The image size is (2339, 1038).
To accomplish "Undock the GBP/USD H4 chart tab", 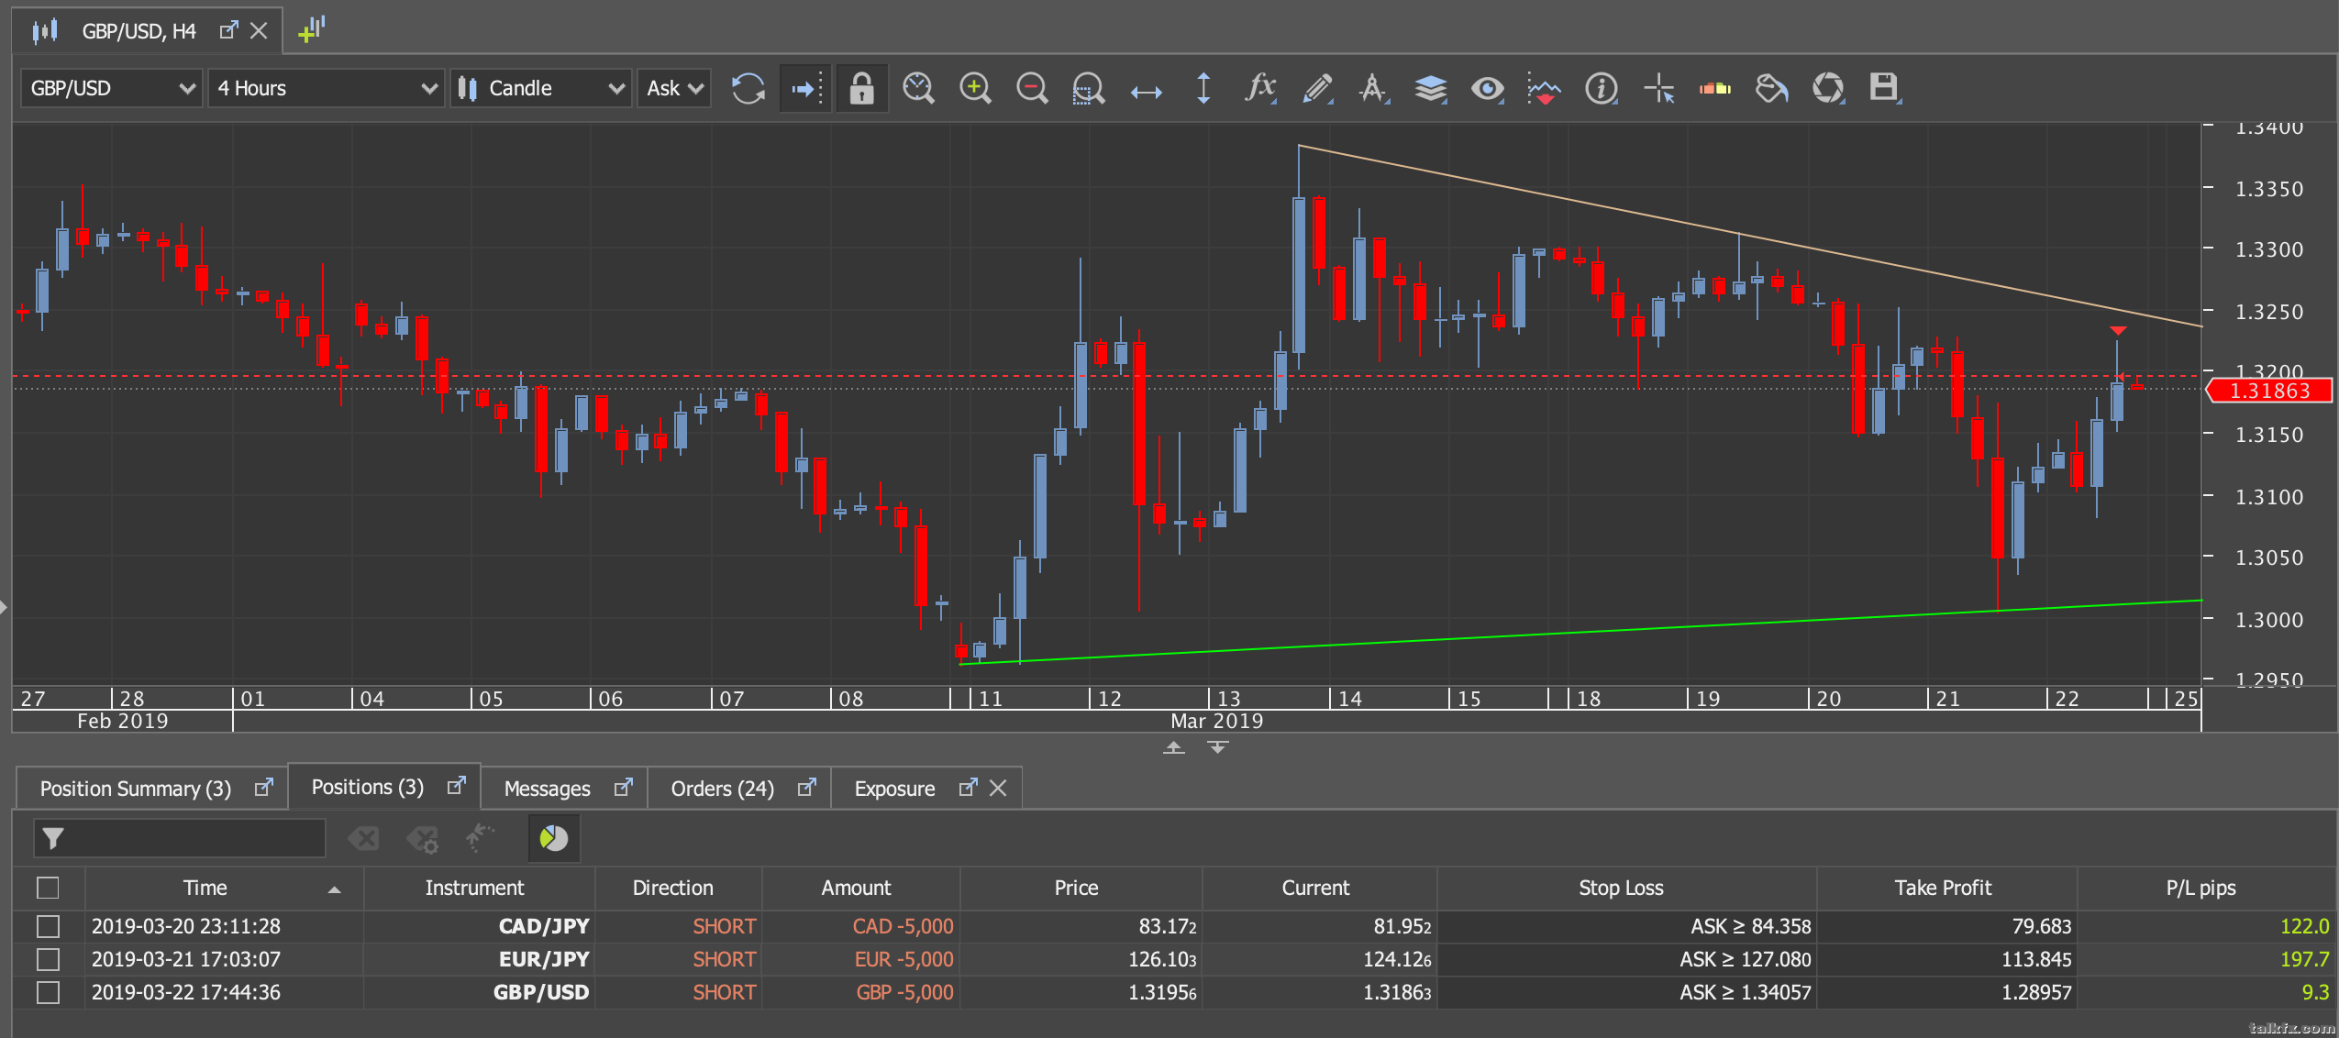I will point(229,30).
